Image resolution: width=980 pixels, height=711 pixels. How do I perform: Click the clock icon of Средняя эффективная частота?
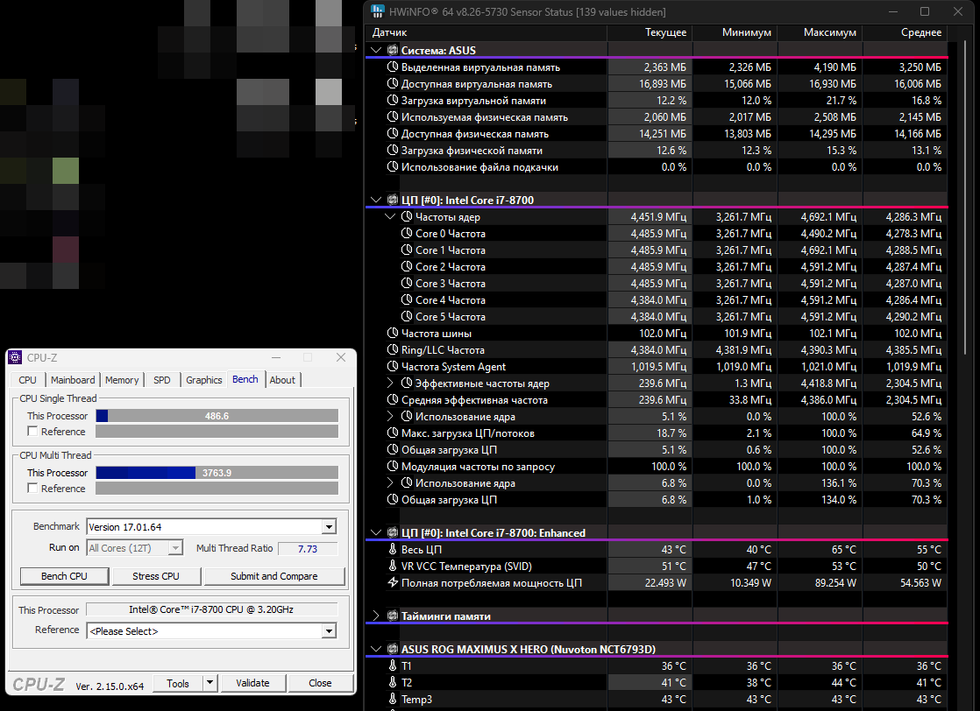[393, 399]
